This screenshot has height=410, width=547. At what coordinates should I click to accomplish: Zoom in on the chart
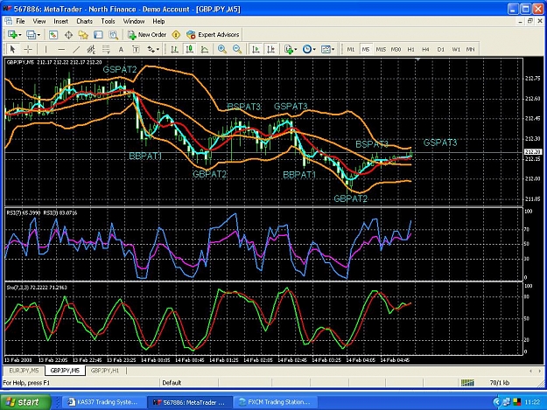[x=222, y=49]
